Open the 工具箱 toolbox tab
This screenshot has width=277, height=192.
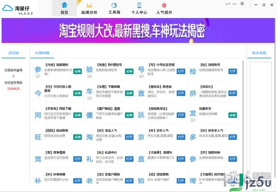114,8
